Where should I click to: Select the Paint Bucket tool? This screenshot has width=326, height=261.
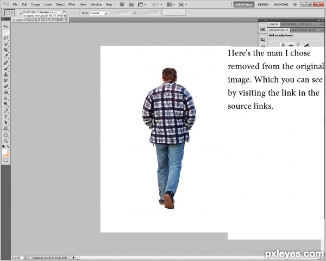6,92
